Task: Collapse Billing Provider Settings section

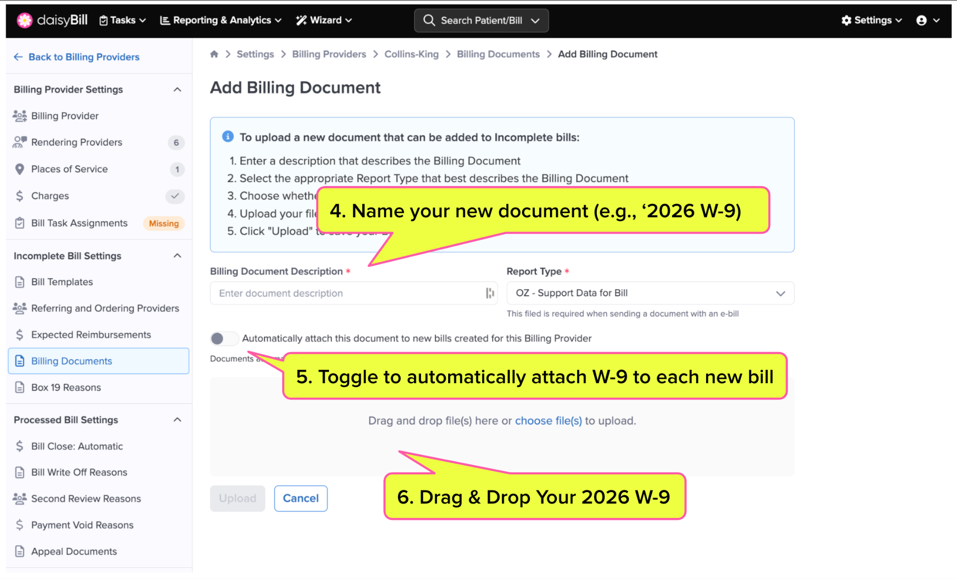Action: point(177,89)
